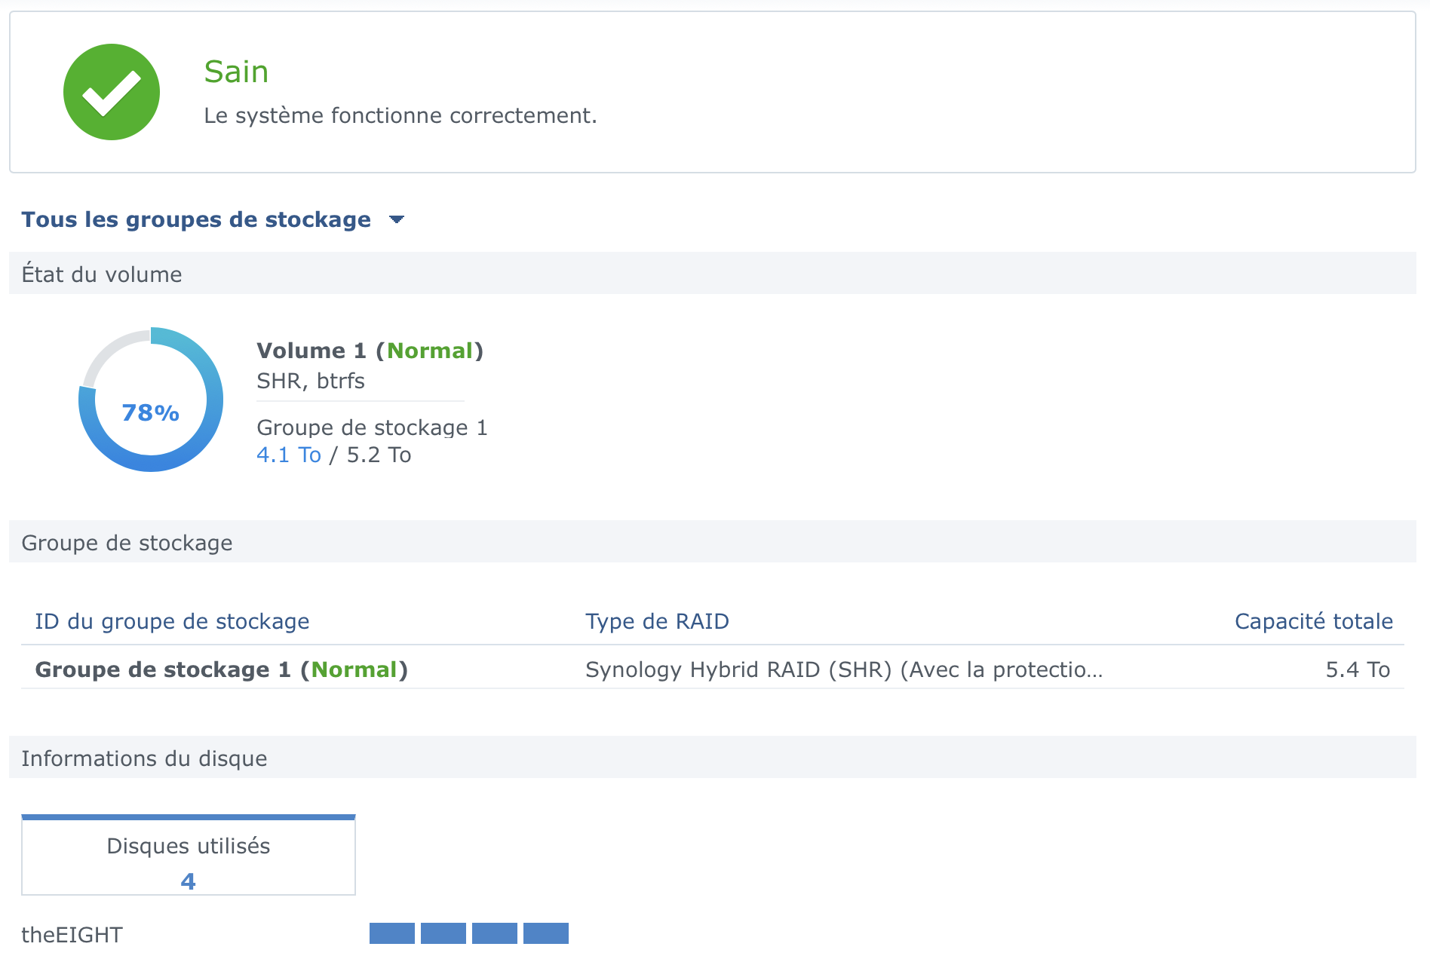Screen dimensions: 1430x965
Task: Click the Tous les groupes de stockage label
Action: coord(196,219)
